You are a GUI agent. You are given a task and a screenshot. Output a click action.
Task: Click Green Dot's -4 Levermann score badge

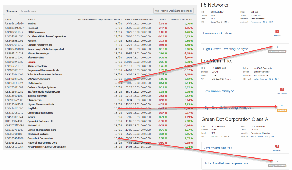(277, 146)
